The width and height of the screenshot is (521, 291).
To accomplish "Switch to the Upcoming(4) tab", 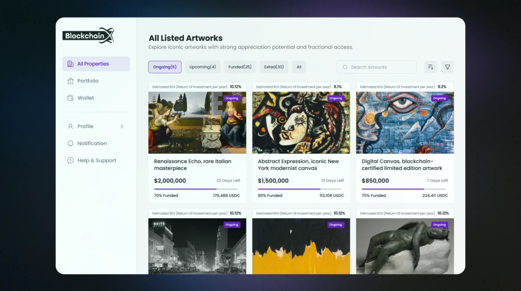I will [x=203, y=67].
